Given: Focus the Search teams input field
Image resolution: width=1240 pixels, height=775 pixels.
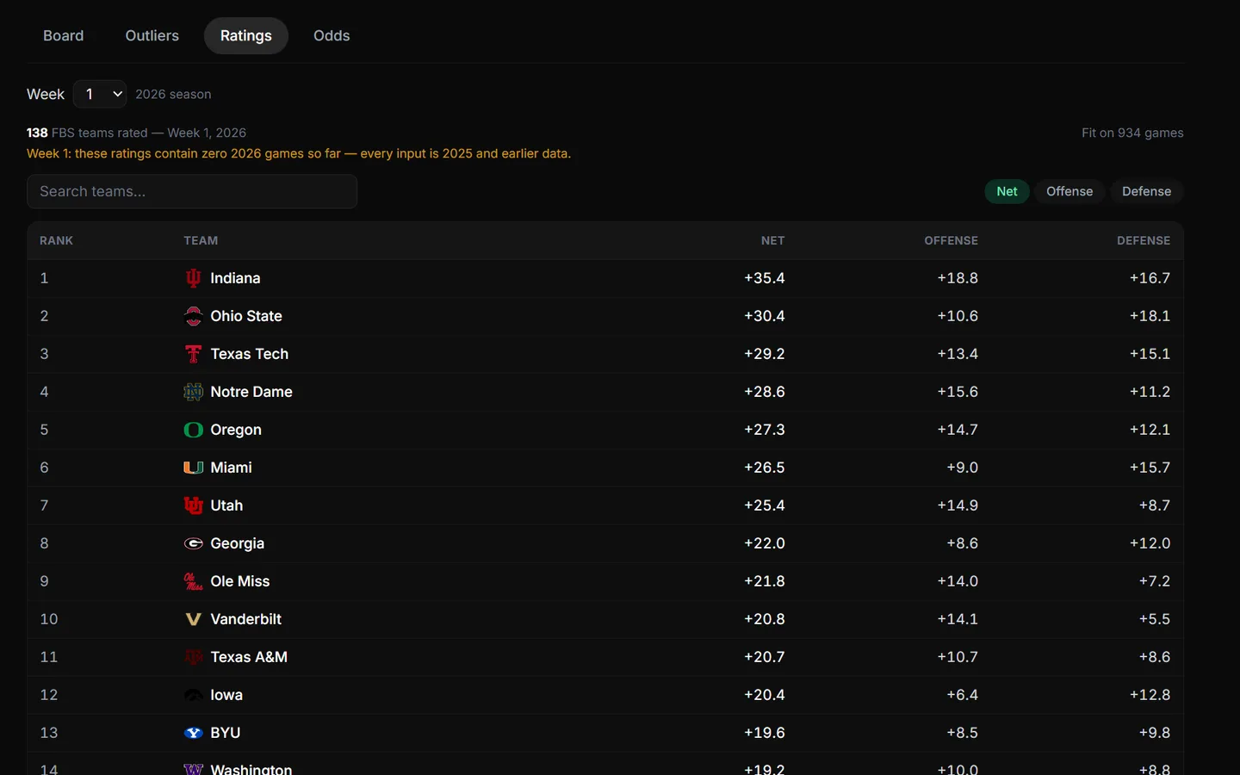Looking at the screenshot, I should click(x=192, y=191).
